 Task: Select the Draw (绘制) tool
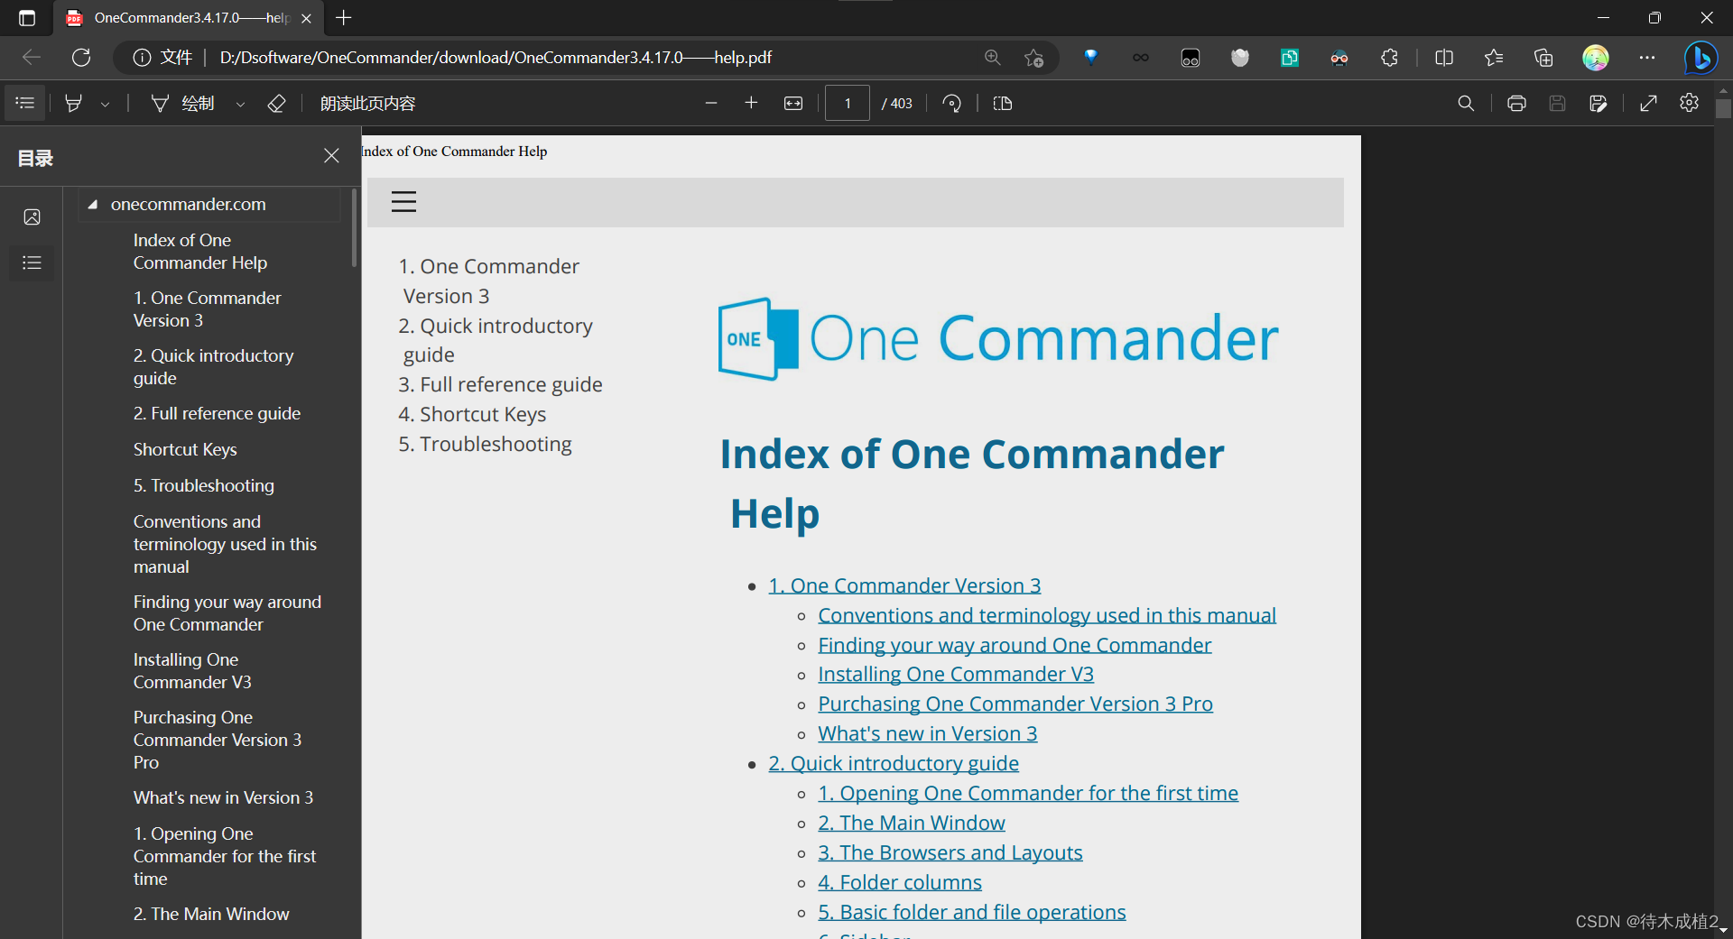pyautogui.click(x=183, y=104)
